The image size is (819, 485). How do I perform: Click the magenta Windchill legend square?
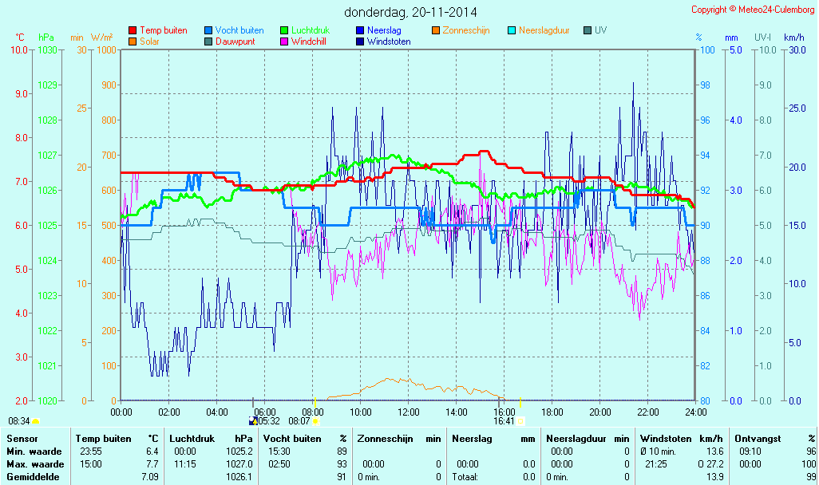tap(284, 41)
